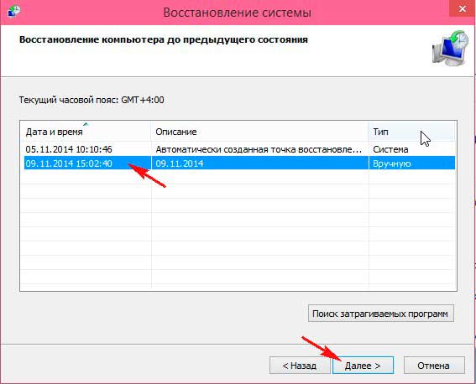Viewport: 476px width, 384px height.
Task: Click Поиск затрагиваемых программ button
Action: point(381,314)
